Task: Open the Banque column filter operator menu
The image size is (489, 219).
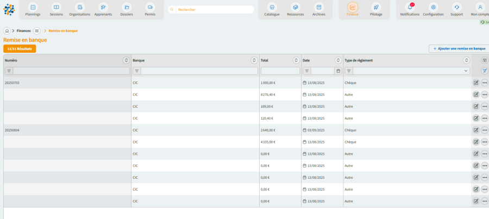Action: (x=136, y=71)
